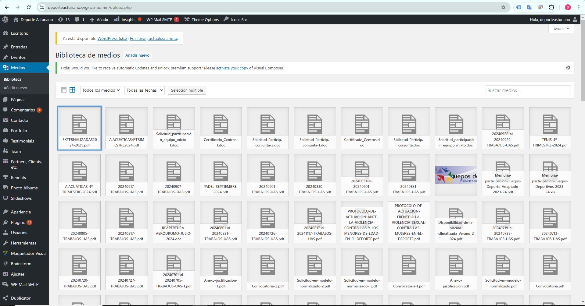The image size is (585, 306).
Task: Reload the page in the browser
Action: tap(29, 7)
